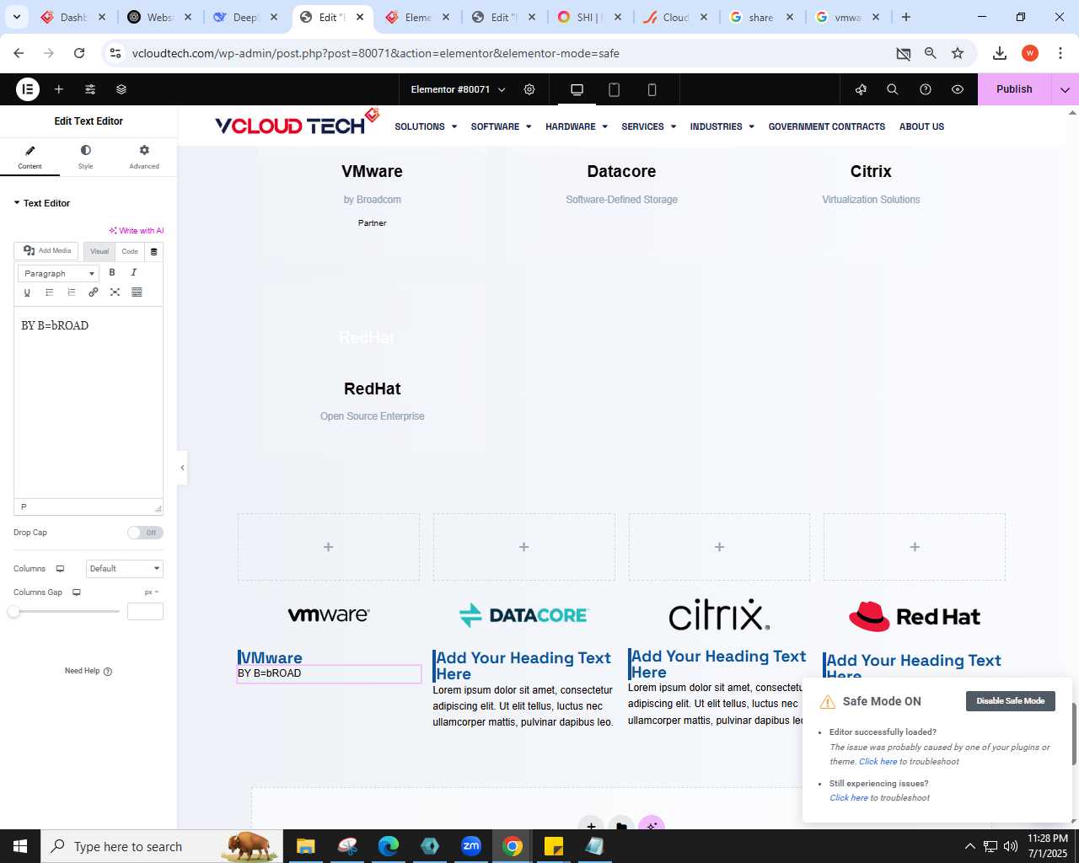
Task: Click Write with AI link
Action: coord(137,231)
